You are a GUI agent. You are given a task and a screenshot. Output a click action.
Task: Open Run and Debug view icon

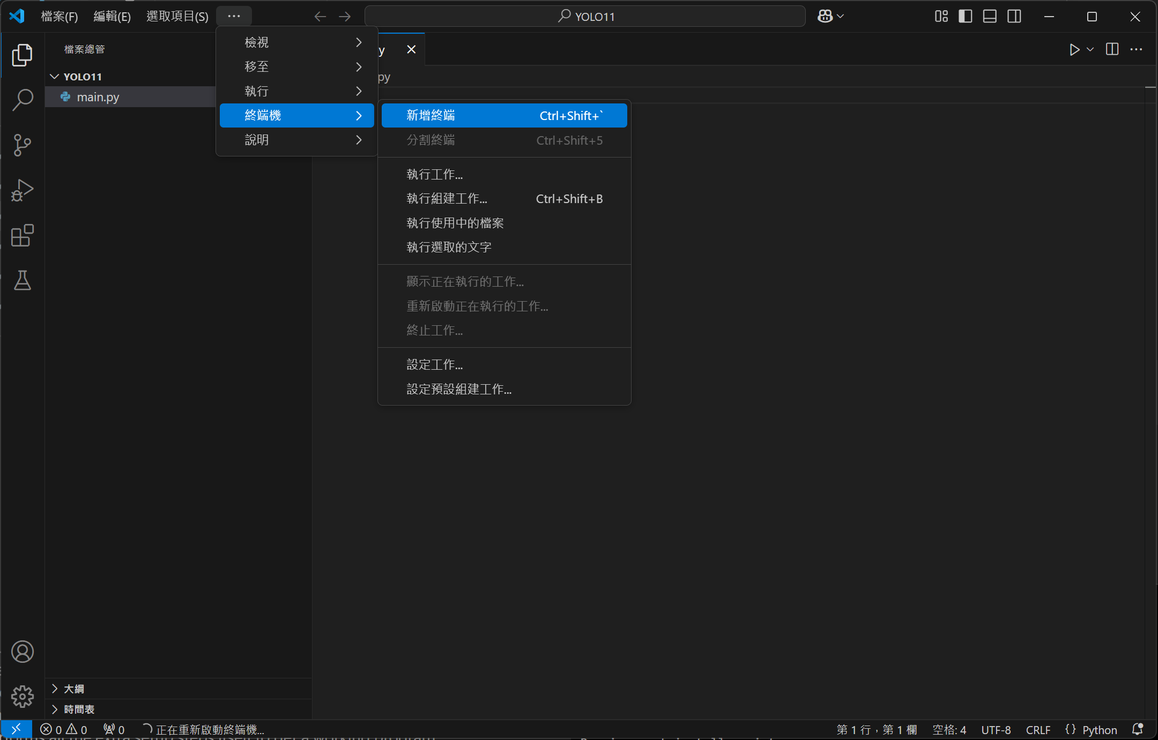23,190
